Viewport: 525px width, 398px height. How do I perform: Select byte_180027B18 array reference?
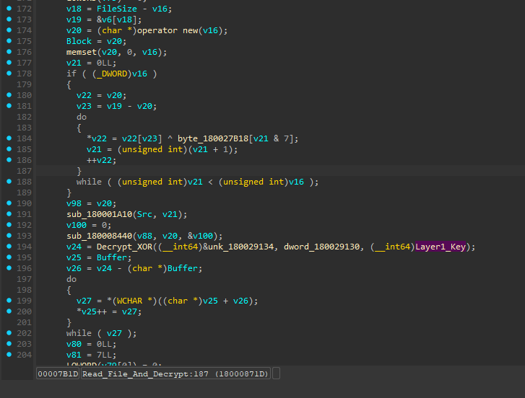pyautogui.click(x=213, y=138)
